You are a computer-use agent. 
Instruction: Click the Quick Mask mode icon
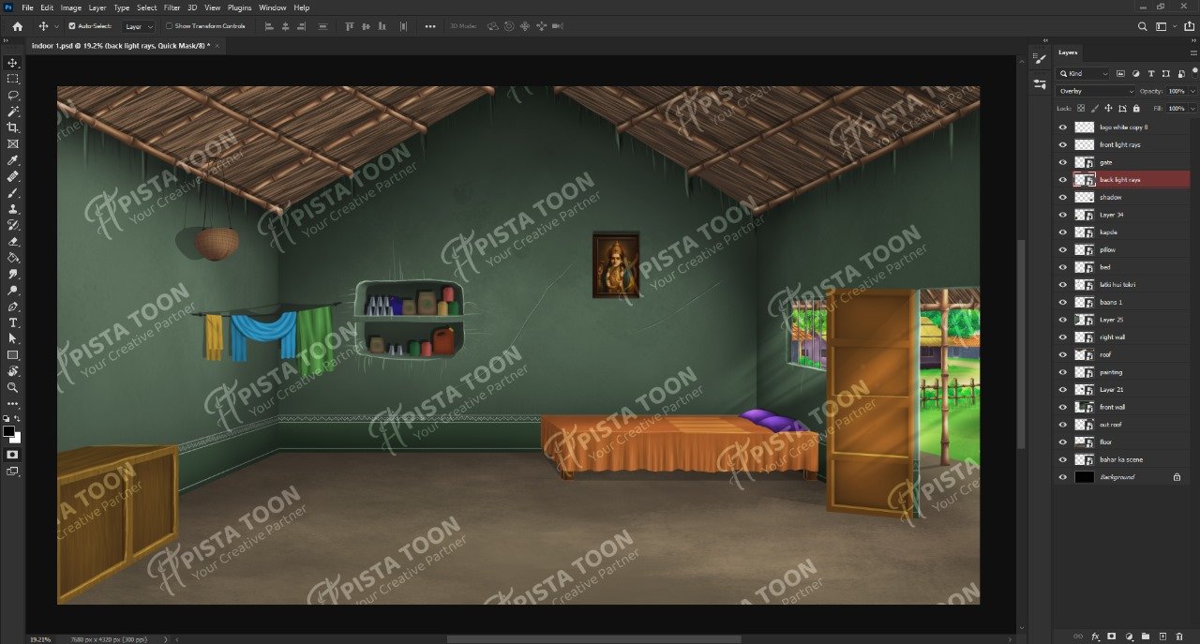(x=12, y=455)
